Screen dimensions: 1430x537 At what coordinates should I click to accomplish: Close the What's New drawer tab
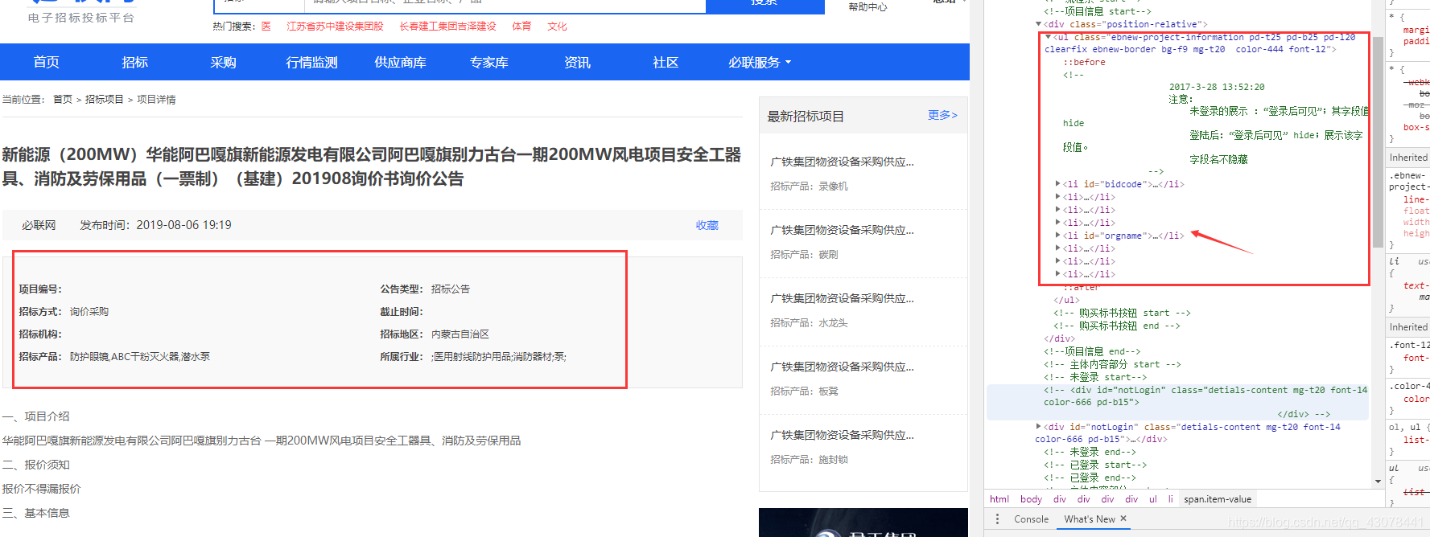tap(1123, 519)
